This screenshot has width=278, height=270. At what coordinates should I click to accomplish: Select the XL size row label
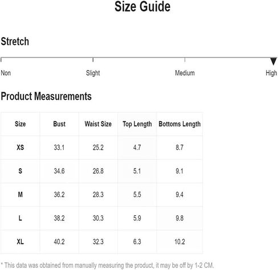point(21,242)
